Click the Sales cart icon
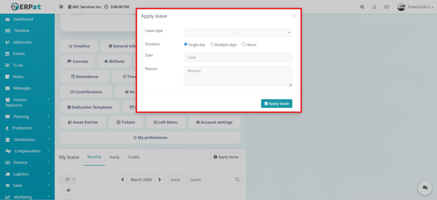Image resolution: width=437 pixels, height=200 pixels. pos(8,185)
